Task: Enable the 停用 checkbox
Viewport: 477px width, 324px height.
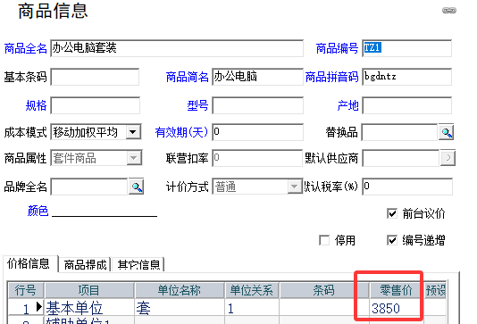Action: [324, 240]
